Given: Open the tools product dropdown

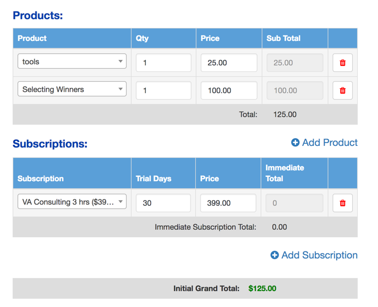Looking at the screenshot, I should [72, 62].
